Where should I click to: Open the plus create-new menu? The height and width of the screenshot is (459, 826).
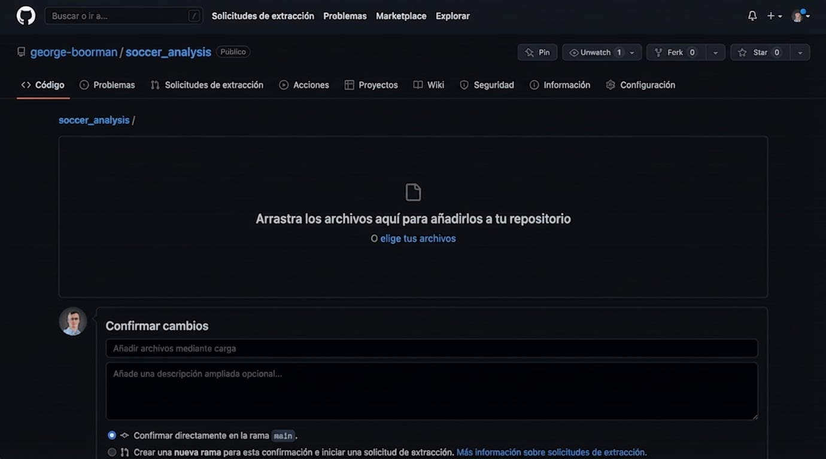click(x=775, y=16)
